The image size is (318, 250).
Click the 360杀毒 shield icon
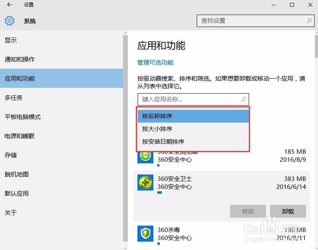145,234
